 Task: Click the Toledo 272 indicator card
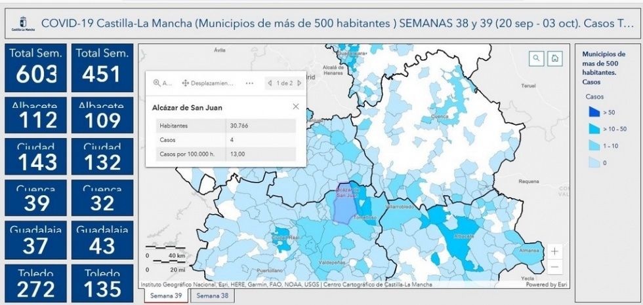37,282
